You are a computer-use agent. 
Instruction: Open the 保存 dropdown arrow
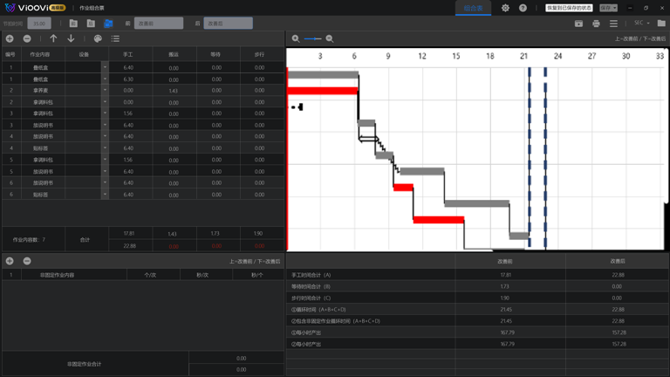tap(615, 8)
